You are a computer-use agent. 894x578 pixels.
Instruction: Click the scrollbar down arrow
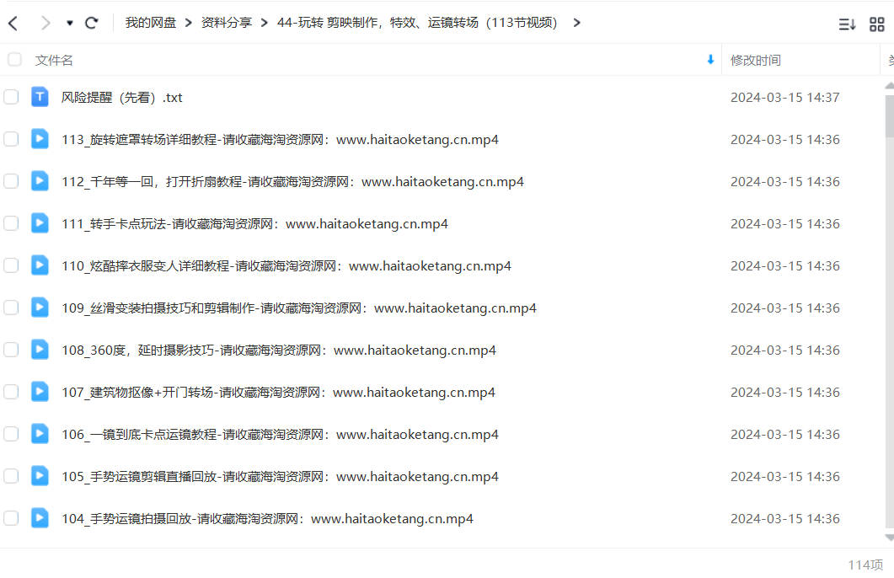pyautogui.click(x=890, y=538)
